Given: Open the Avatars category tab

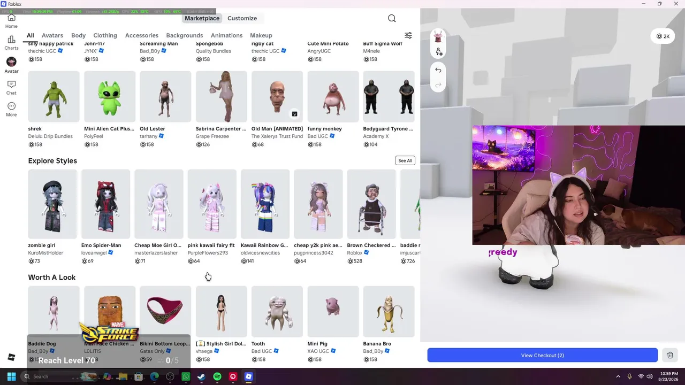Looking at the screenshot, I should point(52,35).
